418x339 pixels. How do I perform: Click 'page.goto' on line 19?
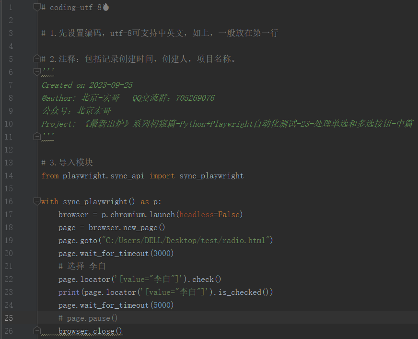[78, 241]
